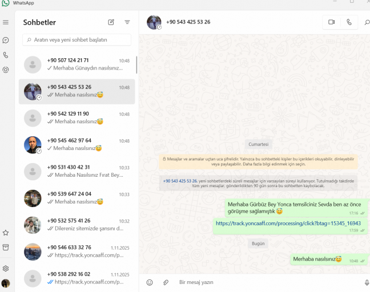Open the track.yoncaaff.com link in chat
The width and height of the screenshot is (370, 292).
(288, 224)
